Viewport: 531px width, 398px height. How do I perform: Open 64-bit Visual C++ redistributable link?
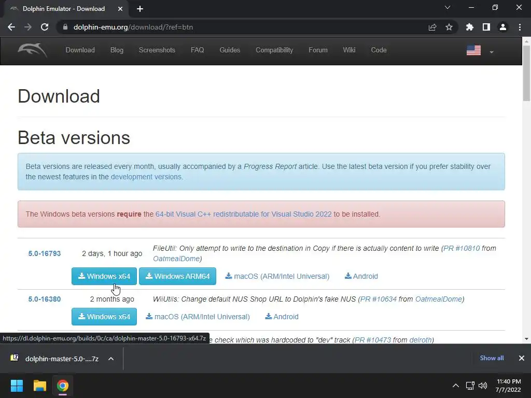(x=244, y=214)
